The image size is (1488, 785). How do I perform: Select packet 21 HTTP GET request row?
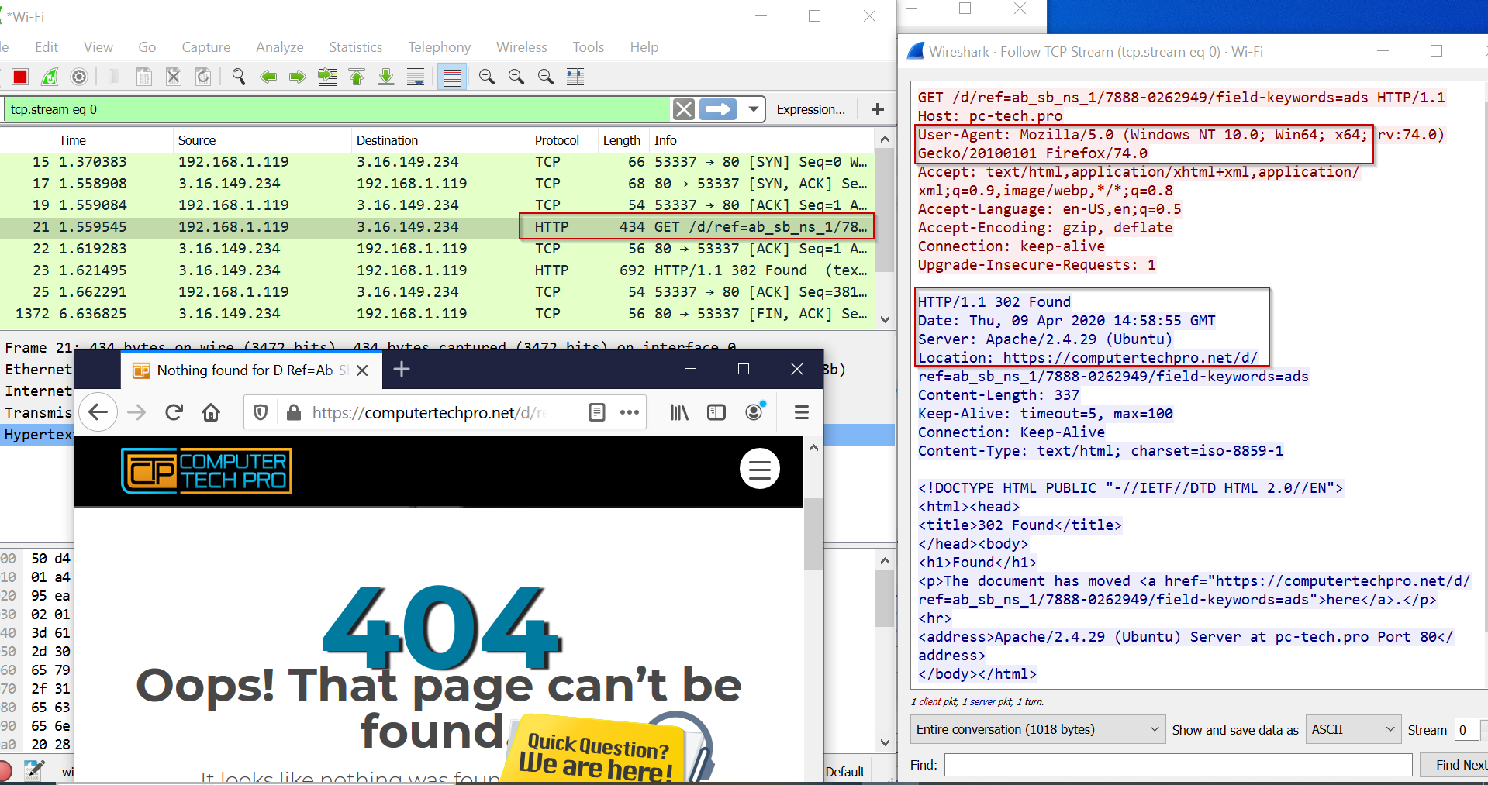pyautogui.click(x=437, y=227)
